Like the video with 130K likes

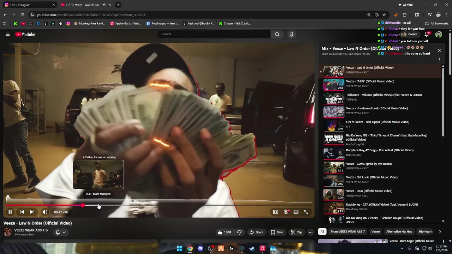[224, 232]
